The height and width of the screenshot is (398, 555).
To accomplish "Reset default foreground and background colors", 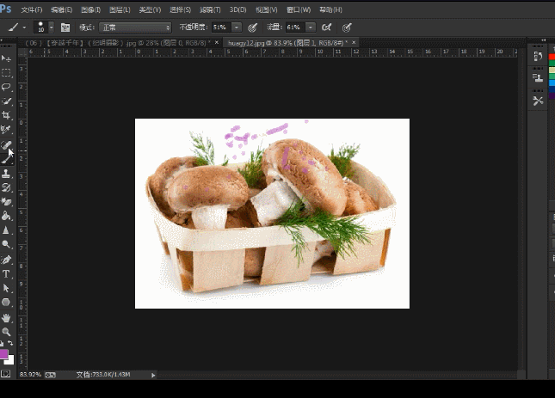I will click(x=2, y=343).
